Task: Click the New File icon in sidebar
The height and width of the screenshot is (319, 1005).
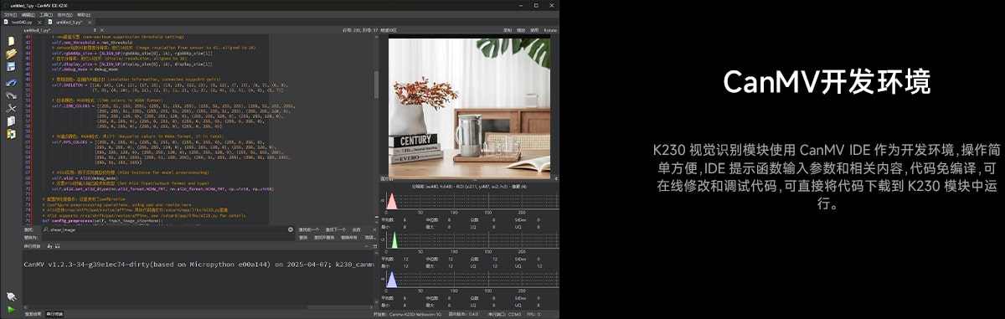Action: click(x=11, y=40)
